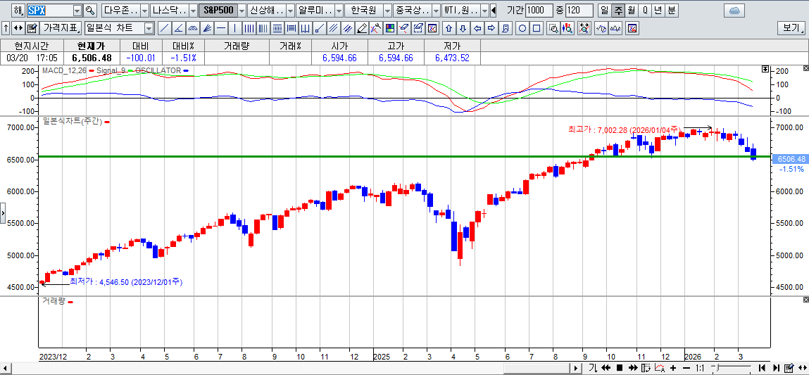Open the 가격지표 indicator menu
This screenshot has width=809, height=375.
[59, 28]
